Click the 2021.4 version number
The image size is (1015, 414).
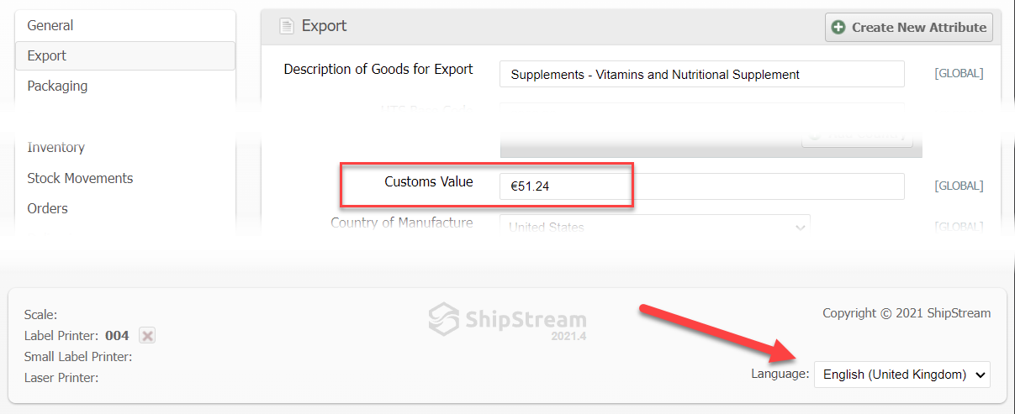pos(568,337)
